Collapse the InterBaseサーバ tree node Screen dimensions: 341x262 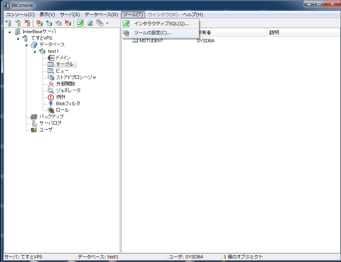[9, 32]
